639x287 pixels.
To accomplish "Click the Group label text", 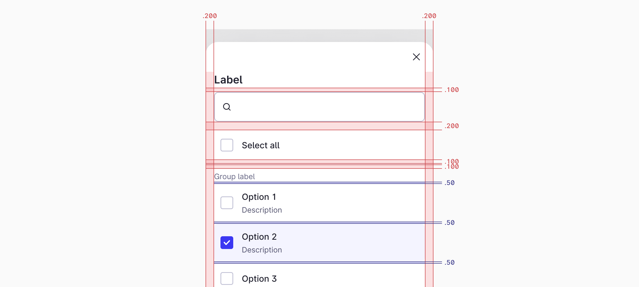I will point(235,176).
